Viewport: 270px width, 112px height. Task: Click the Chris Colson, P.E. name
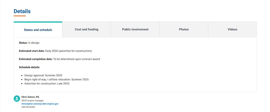pyautogui.click(x=31, y=97)
